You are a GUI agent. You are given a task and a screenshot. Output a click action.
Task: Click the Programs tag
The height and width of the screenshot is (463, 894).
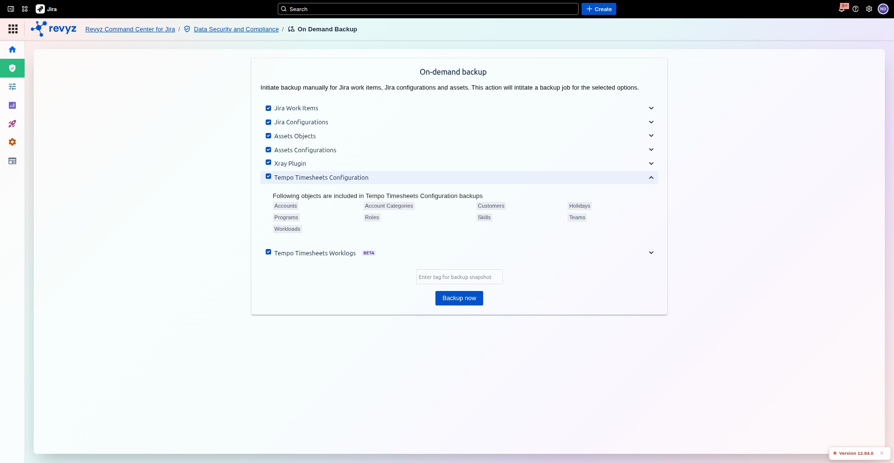tap(286, 217)
